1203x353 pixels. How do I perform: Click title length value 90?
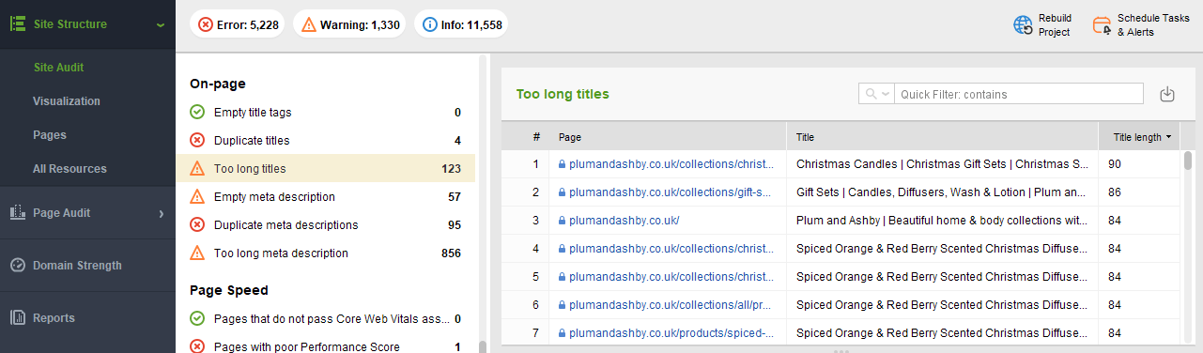point(1115,164)
